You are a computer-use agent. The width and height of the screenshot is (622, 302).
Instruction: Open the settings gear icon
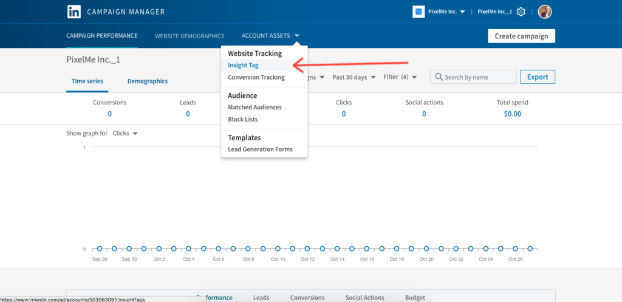[521, 12]
